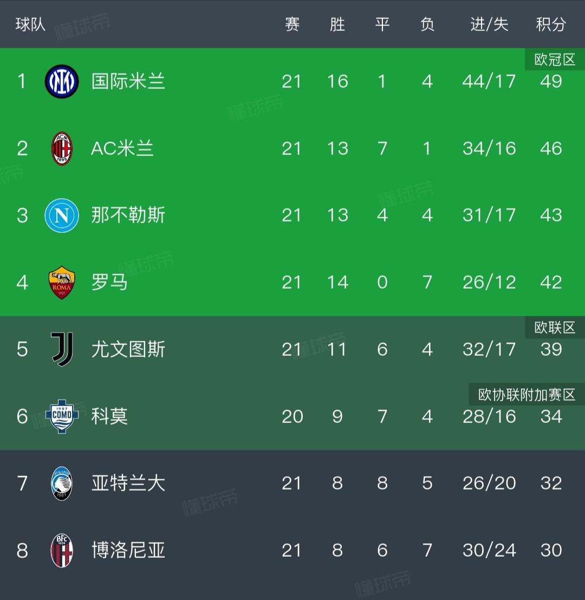Screen dimensions: 585x600
Task: Click the 负 column header
Action: [x=427, y=24]
